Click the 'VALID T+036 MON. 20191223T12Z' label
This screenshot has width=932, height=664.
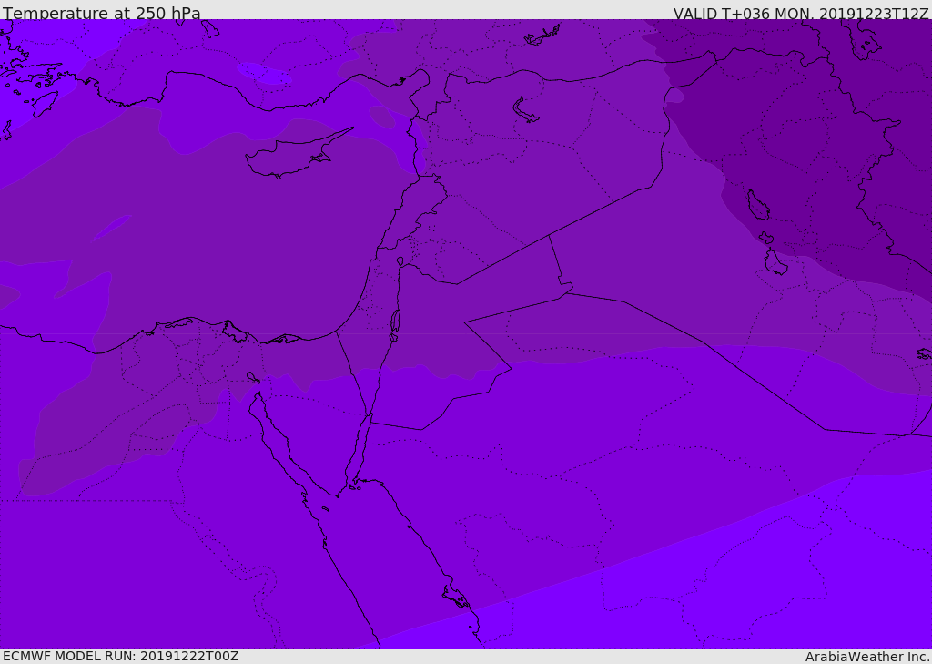801,14
